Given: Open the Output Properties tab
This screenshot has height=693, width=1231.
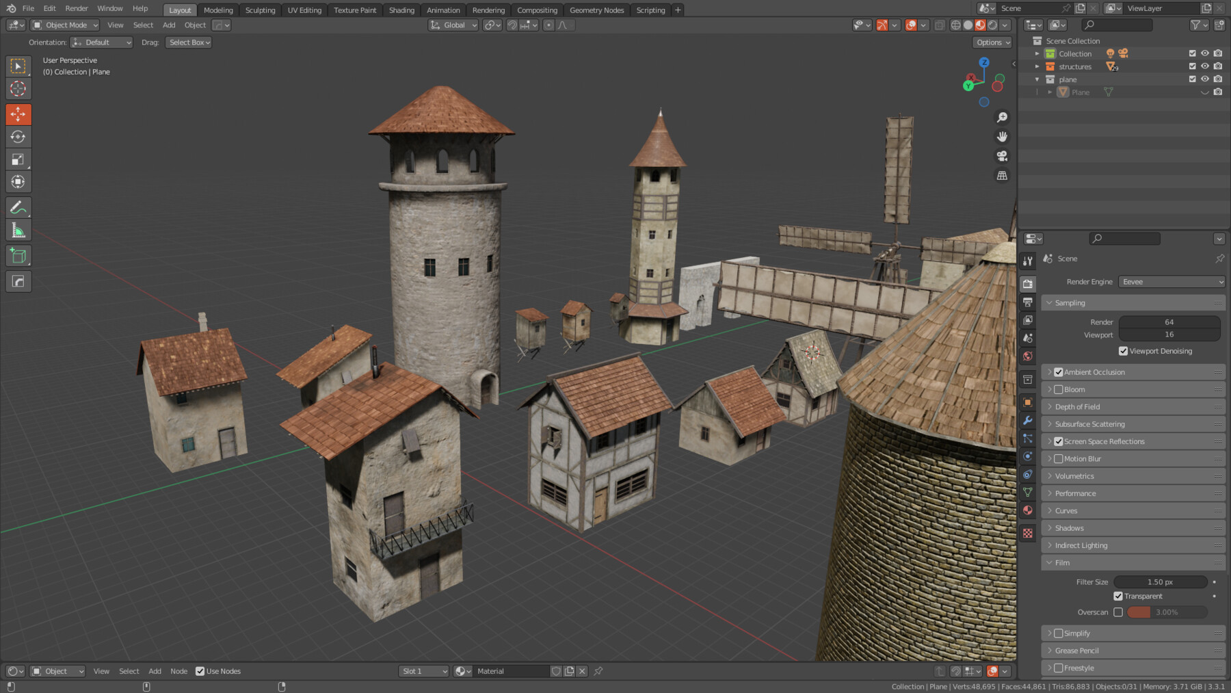Looking at the screenshot, I should pyautogui.click(x=1027, y=301).
